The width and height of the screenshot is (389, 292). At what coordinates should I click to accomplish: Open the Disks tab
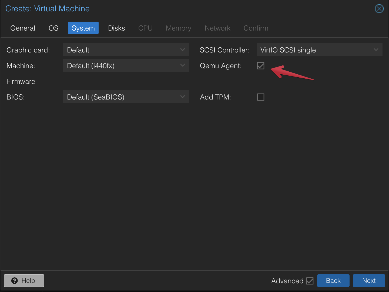[116, 28]
